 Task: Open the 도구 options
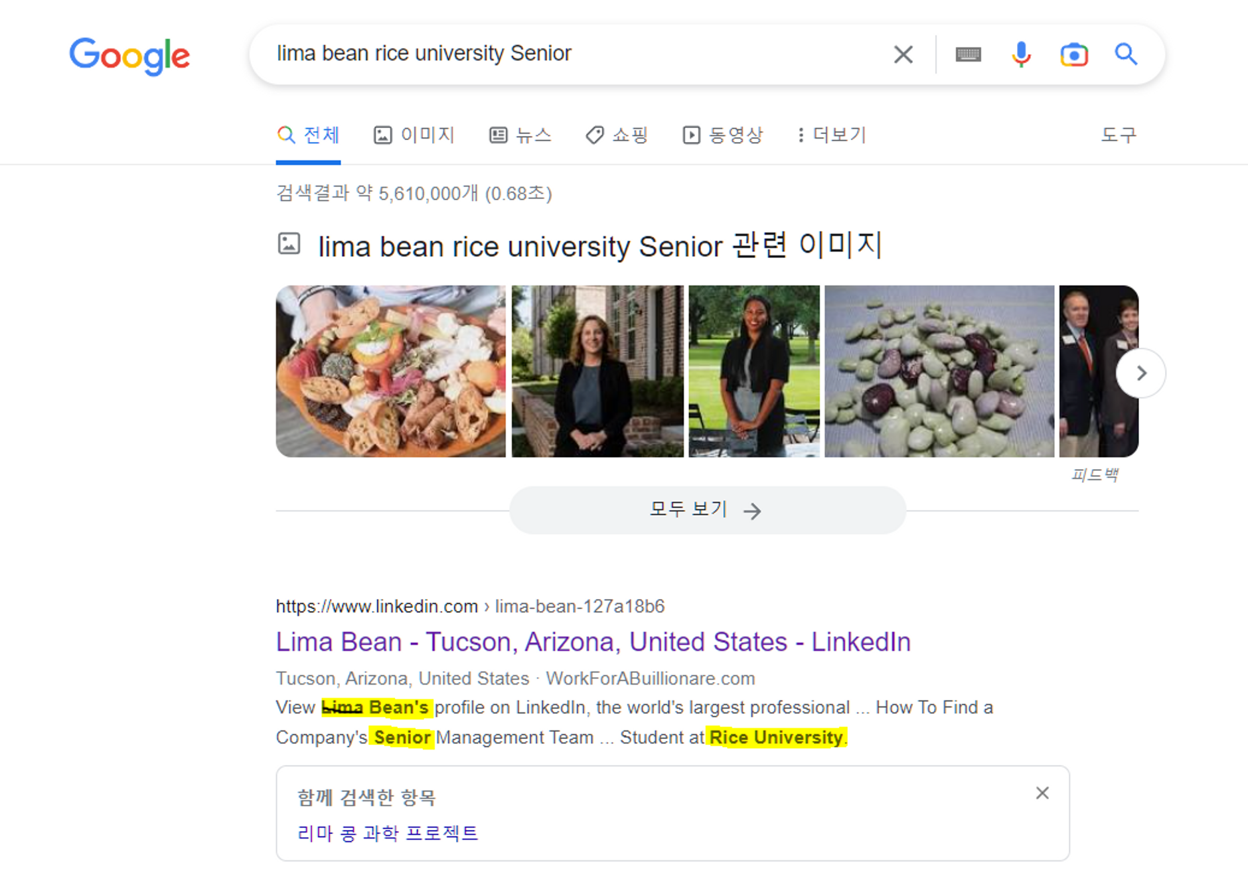point(1119,135)
